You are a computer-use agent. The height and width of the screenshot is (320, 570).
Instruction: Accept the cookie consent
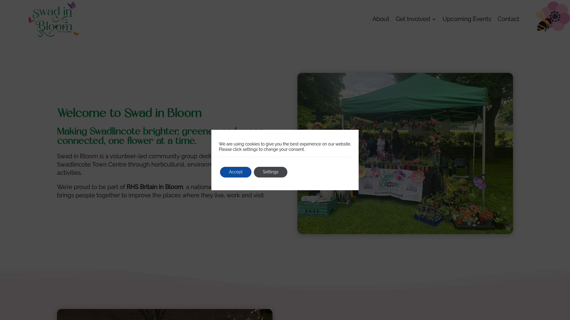236,172
